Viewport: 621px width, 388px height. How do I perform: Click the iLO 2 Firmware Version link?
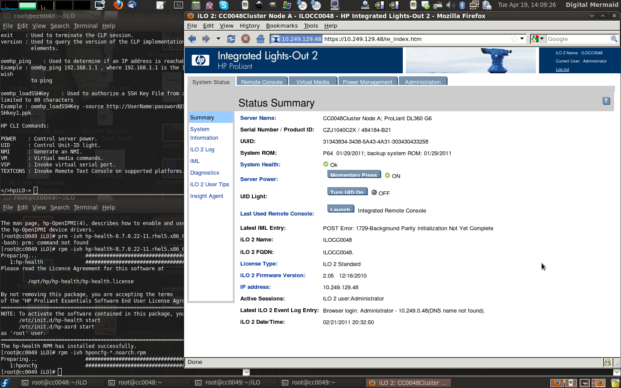coord(273,275)
